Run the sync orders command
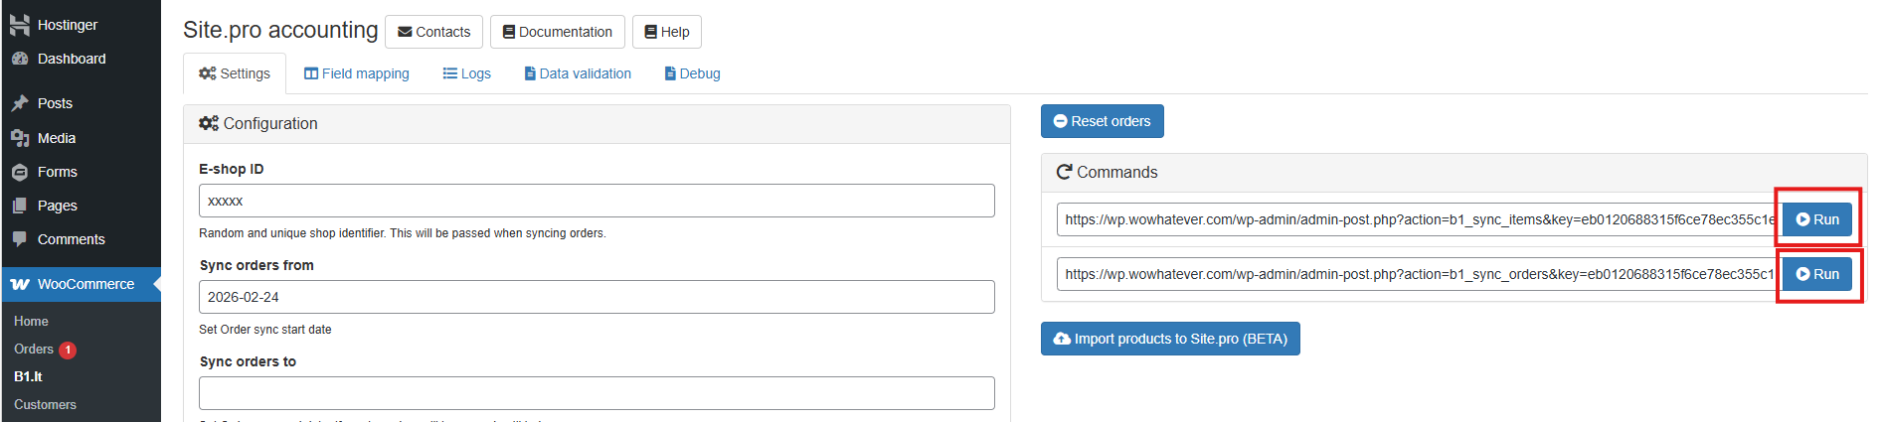This screenshot has height=422, width=1882. [x=1817, y=274]
